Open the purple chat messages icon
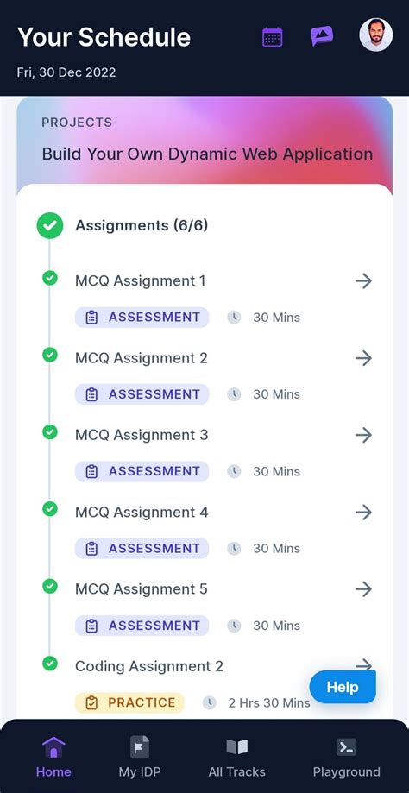 [322, 36]
